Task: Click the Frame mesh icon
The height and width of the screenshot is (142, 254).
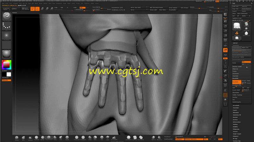Action: click(225, 67)
